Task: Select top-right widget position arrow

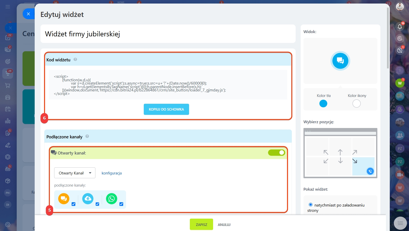Action: coord(355,152)
